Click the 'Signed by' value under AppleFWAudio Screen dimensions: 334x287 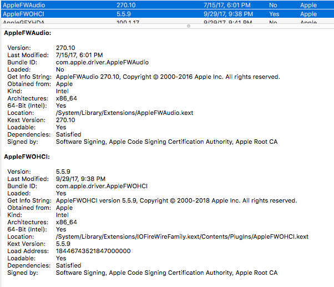167,142
